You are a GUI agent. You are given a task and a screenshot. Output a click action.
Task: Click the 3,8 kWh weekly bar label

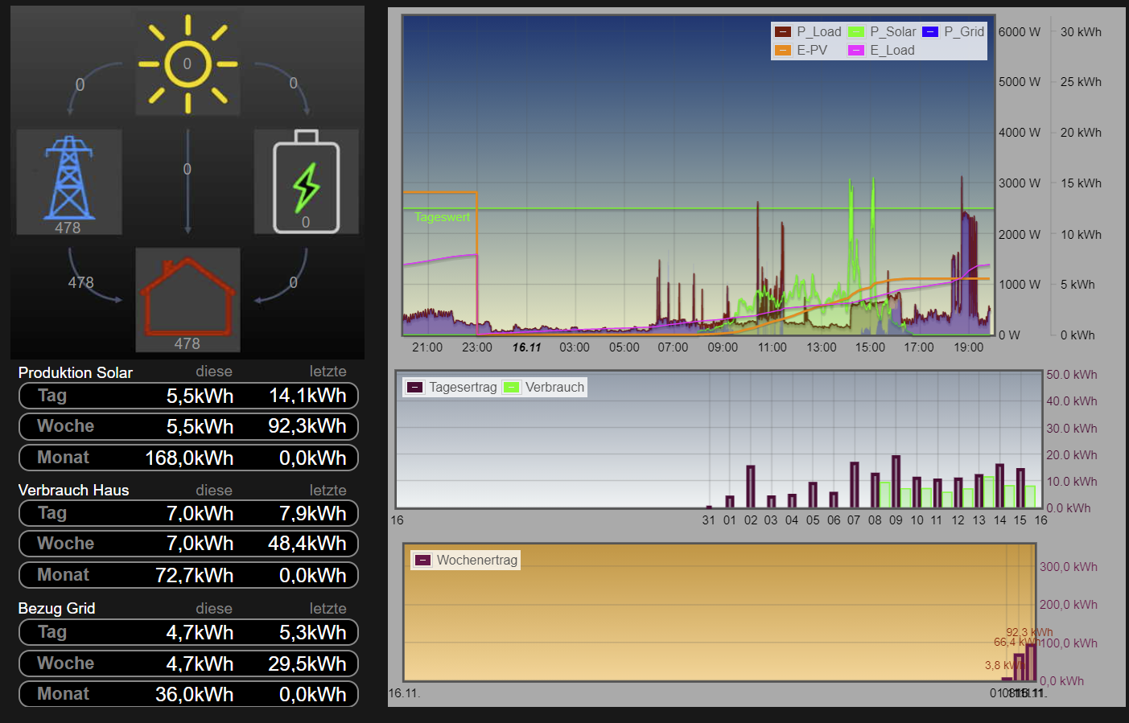(1003, 665)
